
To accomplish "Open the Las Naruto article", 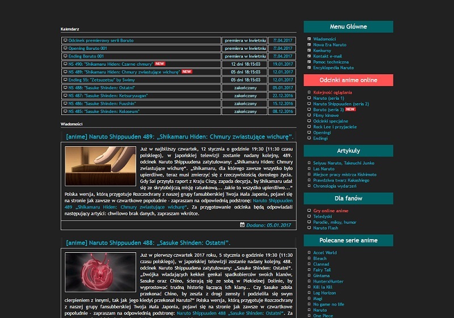I will pos(323,169).
